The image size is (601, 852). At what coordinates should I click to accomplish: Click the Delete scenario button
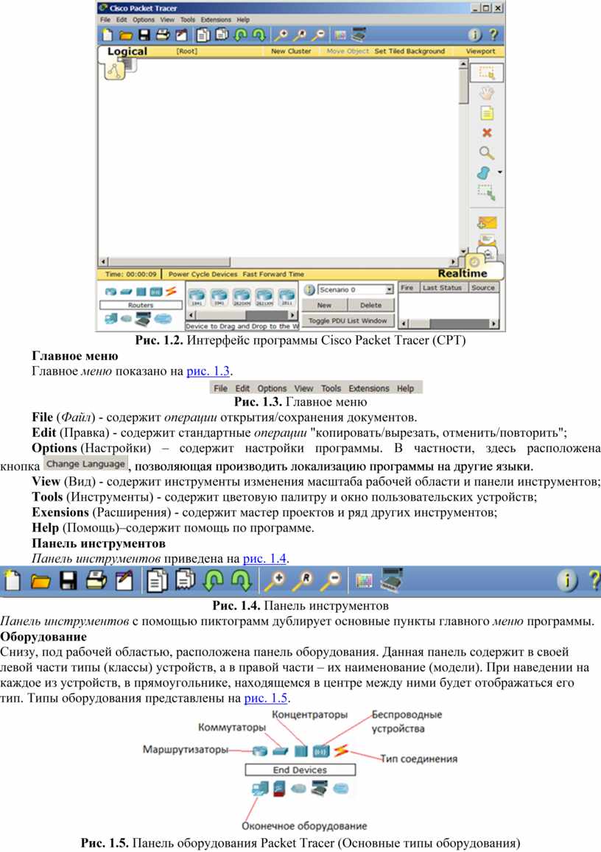click(x=370, y=306)
